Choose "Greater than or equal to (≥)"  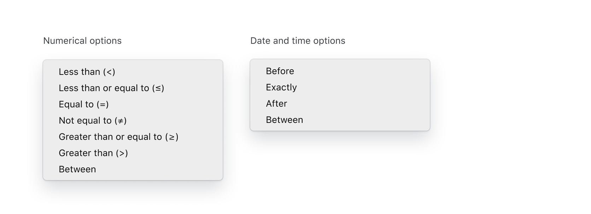(x=118, y=137)
